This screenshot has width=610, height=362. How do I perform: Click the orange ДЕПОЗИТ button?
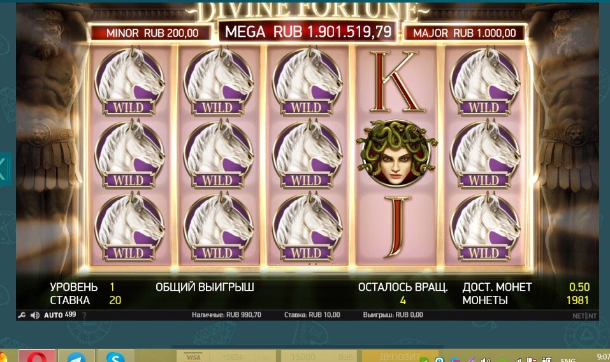pos(400,356)
